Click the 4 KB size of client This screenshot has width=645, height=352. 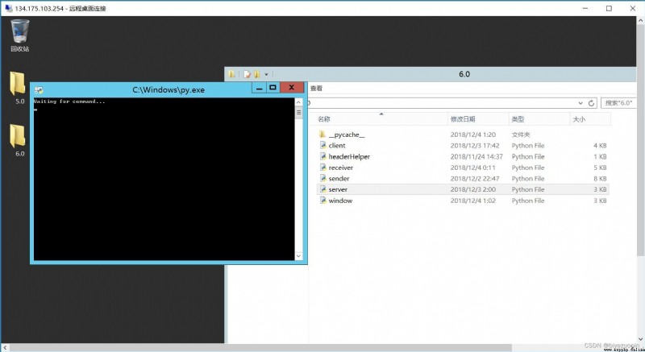pos(600,146)
